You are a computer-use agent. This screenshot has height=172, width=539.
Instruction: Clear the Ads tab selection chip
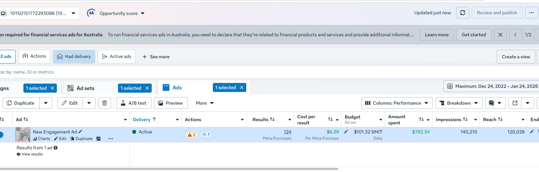pos(242,87)
